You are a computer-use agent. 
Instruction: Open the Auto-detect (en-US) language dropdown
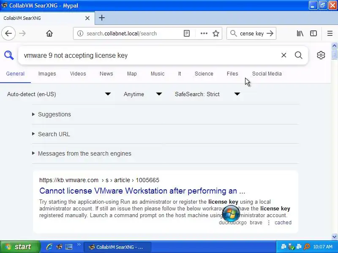tap(59, 94)
